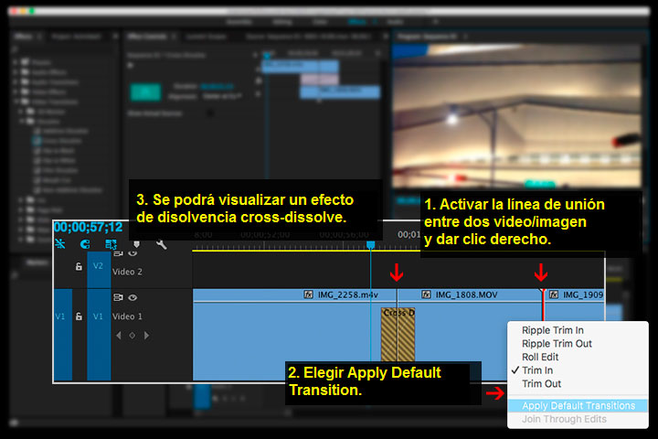Click the red edit point before IMG_1909
The width and height of the screenshot is (658, 439).
(543, 305)
